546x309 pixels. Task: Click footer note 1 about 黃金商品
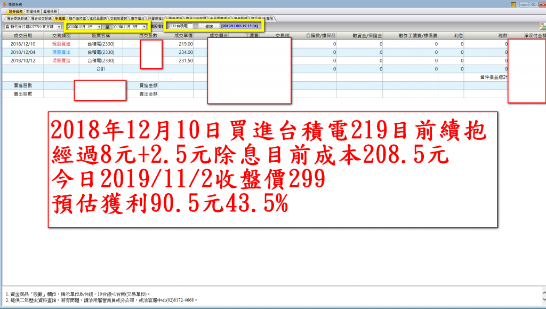click(78, 295)
